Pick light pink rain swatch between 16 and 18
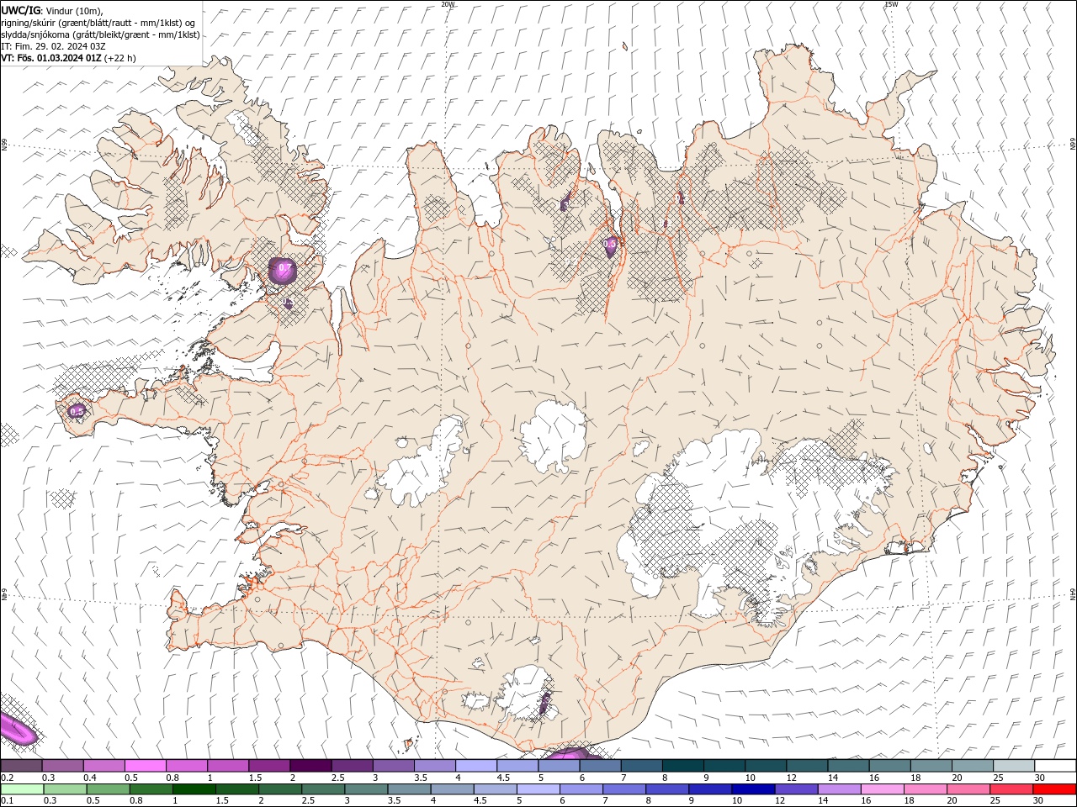Screen dimensions: 1077x807 coord(881,789)
